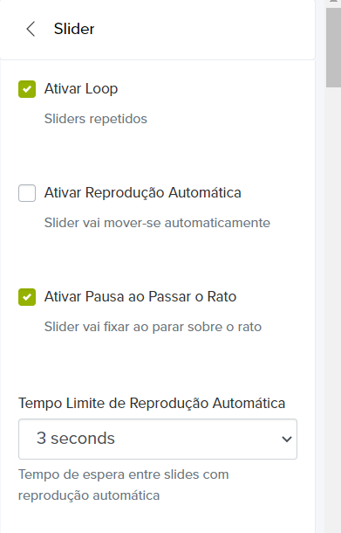Click the Slider panel title
This screenshot has height=533, width=341.
(74, 29)
